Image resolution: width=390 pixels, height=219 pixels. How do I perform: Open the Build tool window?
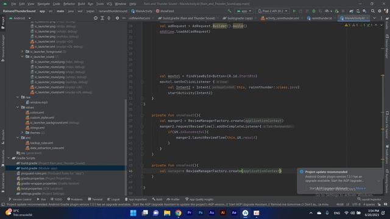(157, 200)
